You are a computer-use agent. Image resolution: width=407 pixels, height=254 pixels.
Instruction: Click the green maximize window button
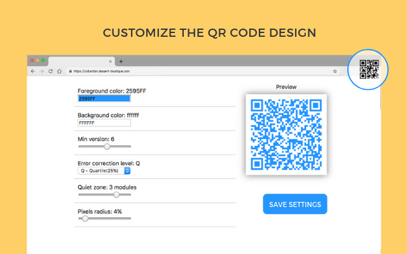[x=43, y=60]
